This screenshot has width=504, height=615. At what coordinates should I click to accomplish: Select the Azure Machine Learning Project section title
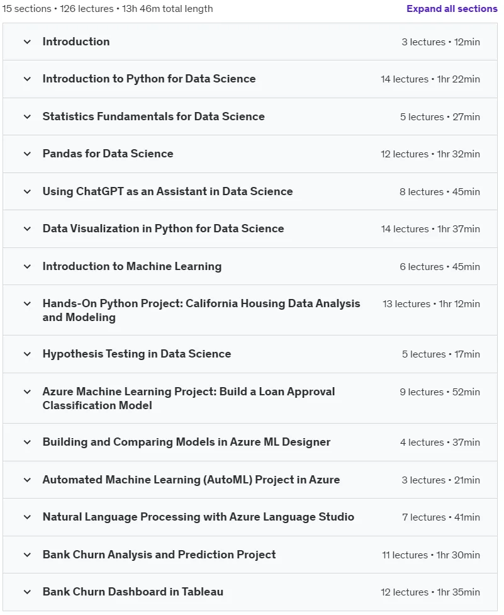pyautogui.click(x=189, y=398)
